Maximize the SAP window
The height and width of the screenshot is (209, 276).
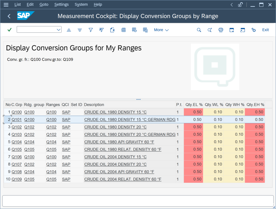pos(261,5)
